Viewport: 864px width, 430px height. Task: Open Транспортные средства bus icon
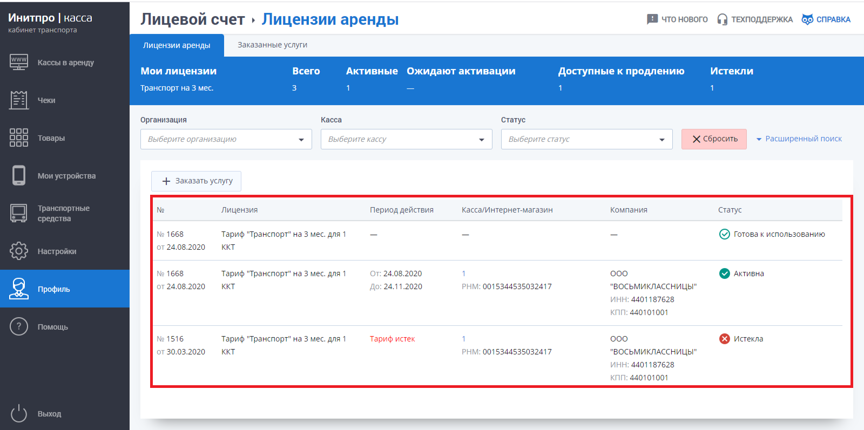tap(19, 213)
